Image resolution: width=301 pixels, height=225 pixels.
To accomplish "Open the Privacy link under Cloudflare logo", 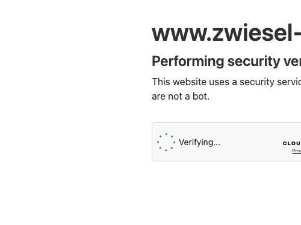I will click(x=297, y=151).
